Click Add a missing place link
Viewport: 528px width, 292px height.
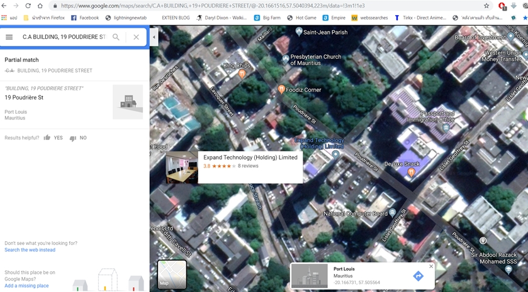pos(26,286)
